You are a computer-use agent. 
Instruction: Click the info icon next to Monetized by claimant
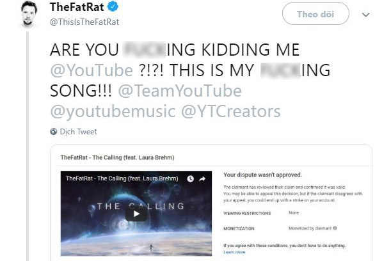(x=335, y=227)
